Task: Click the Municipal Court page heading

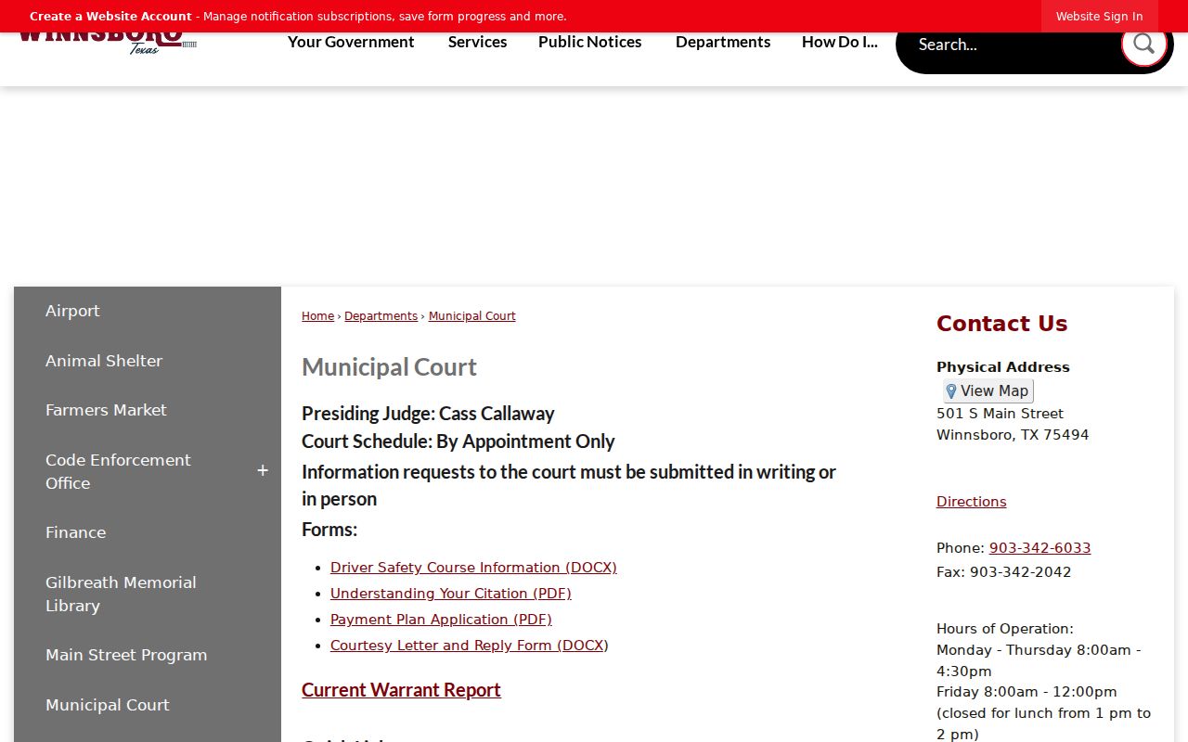Action: [389, 367]
